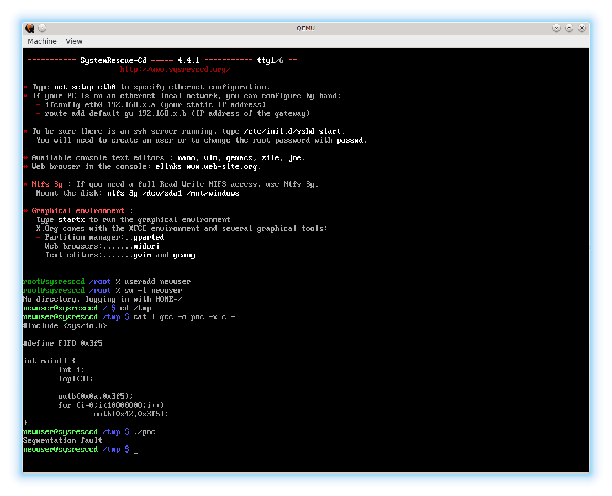Click the 'midori' web browser text
The height and width of the screenshot is (496, 612).
146,246
